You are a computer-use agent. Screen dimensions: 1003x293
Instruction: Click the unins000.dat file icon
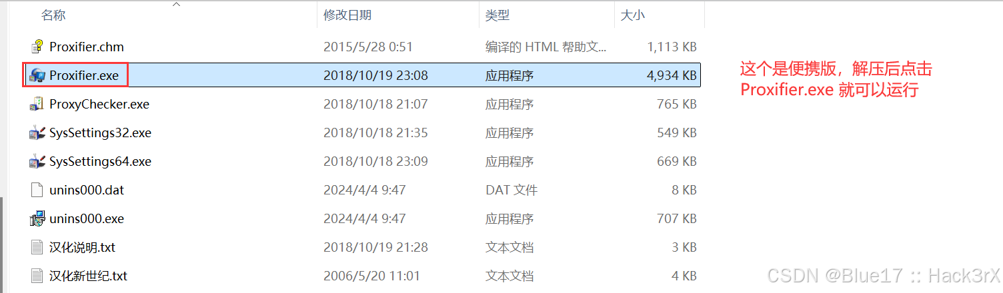pos(37,190)
